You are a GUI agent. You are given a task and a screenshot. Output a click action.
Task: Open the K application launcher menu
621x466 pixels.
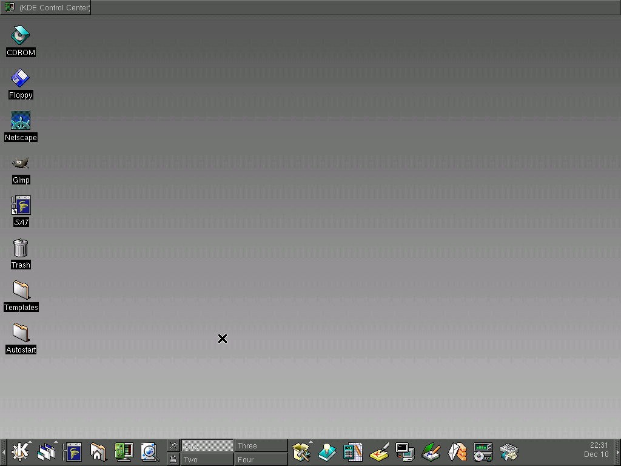click(x=21, y=452)
